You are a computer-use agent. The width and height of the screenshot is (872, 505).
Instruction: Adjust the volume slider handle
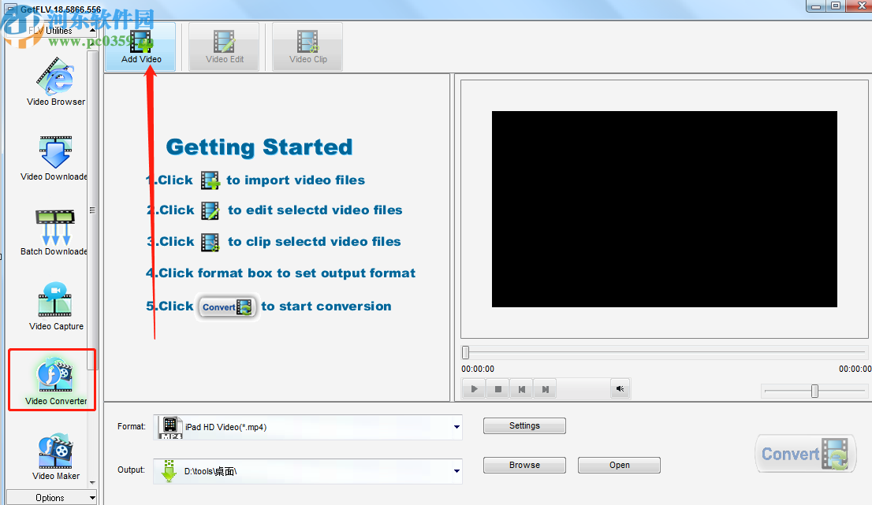pos(814,391)
